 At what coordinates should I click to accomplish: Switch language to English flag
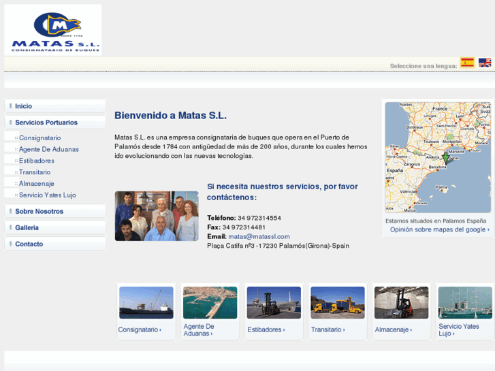[x=485, y=63]
